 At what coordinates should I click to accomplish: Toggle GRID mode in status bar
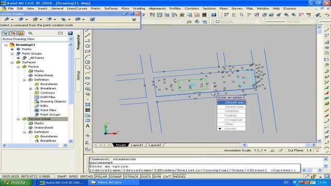coord(73,176)
